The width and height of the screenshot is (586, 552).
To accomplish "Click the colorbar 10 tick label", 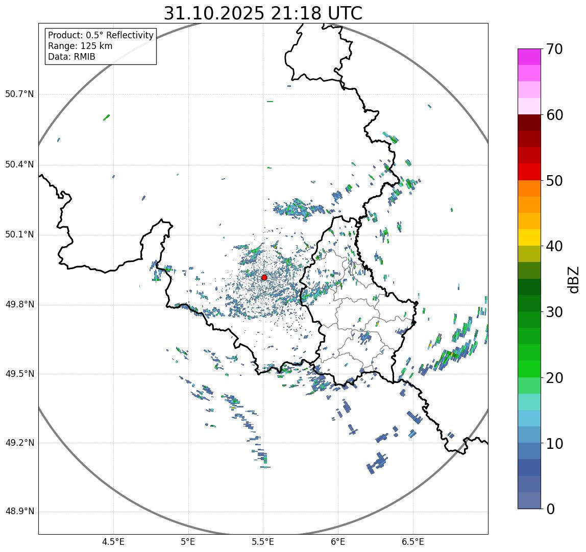I will click(554, 444).
